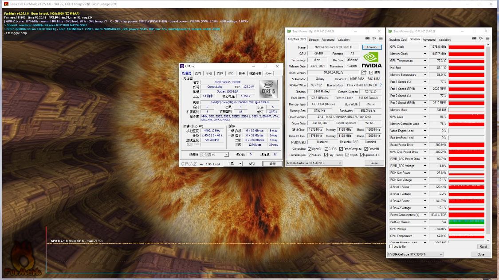This screenshot has width=499, height=280.
Task: Click Close button in GPU-Z Graphics Card window
Action: coord(374,163)
